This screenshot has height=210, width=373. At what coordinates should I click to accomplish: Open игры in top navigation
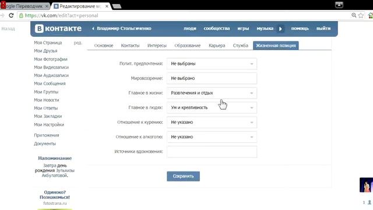click(x=243, y=29)
